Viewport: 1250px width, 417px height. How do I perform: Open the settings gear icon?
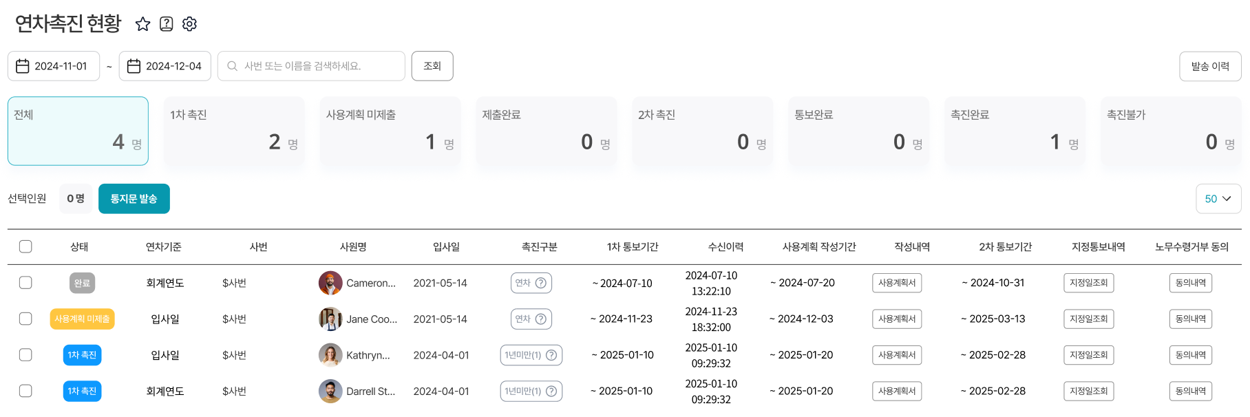pyautogui.click(x=189, y=24)
